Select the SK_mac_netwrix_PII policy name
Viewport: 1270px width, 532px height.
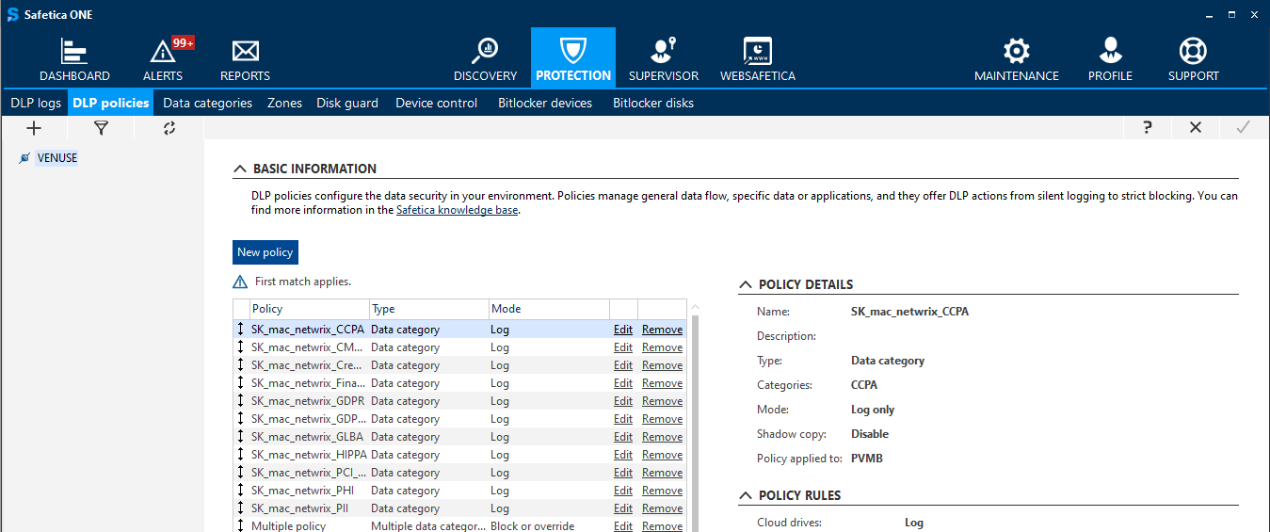[x=297, y=508]
